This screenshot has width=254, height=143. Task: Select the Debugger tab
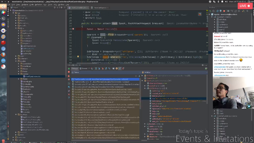pyautogui.click(x=75, y=68)
